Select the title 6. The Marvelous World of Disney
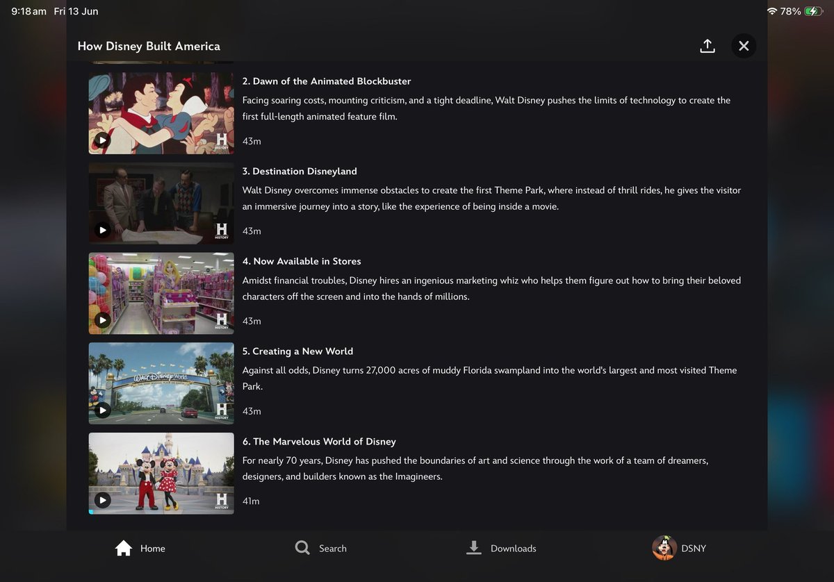834x582 pixels. pos(319,442)
